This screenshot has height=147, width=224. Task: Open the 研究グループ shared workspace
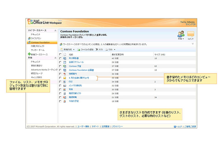coord(37,73)
